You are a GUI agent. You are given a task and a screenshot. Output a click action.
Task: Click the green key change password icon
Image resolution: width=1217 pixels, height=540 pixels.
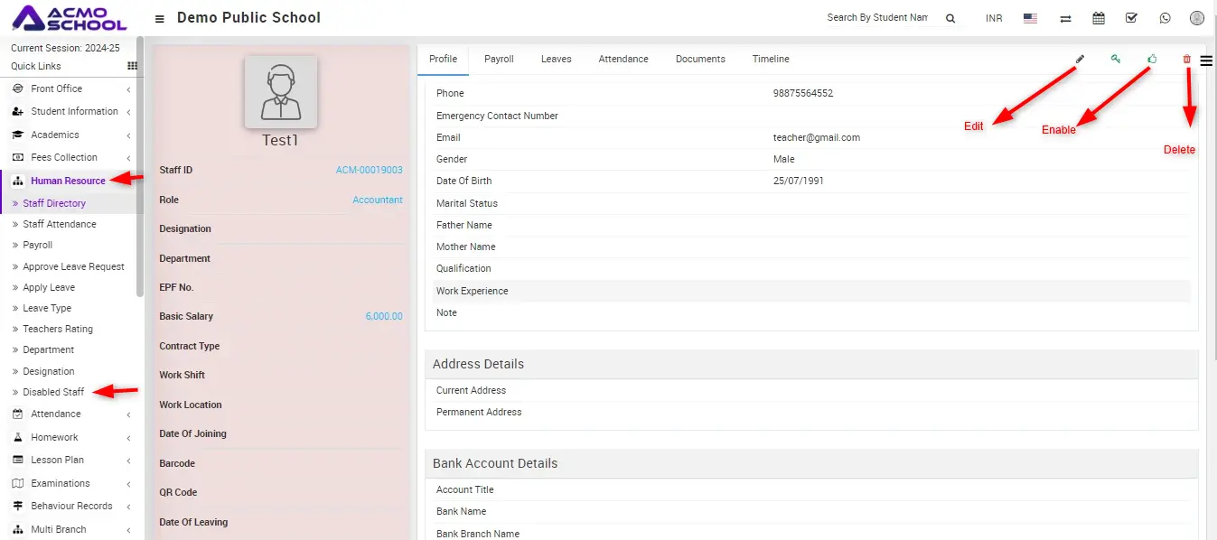point(1116,59)
